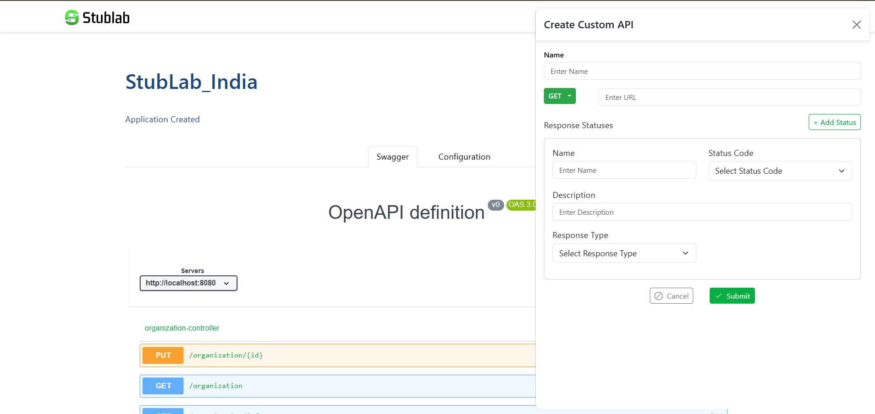The image size is (875, 414).
Task: Click the Enter Description field
Action: click(702, 212)
